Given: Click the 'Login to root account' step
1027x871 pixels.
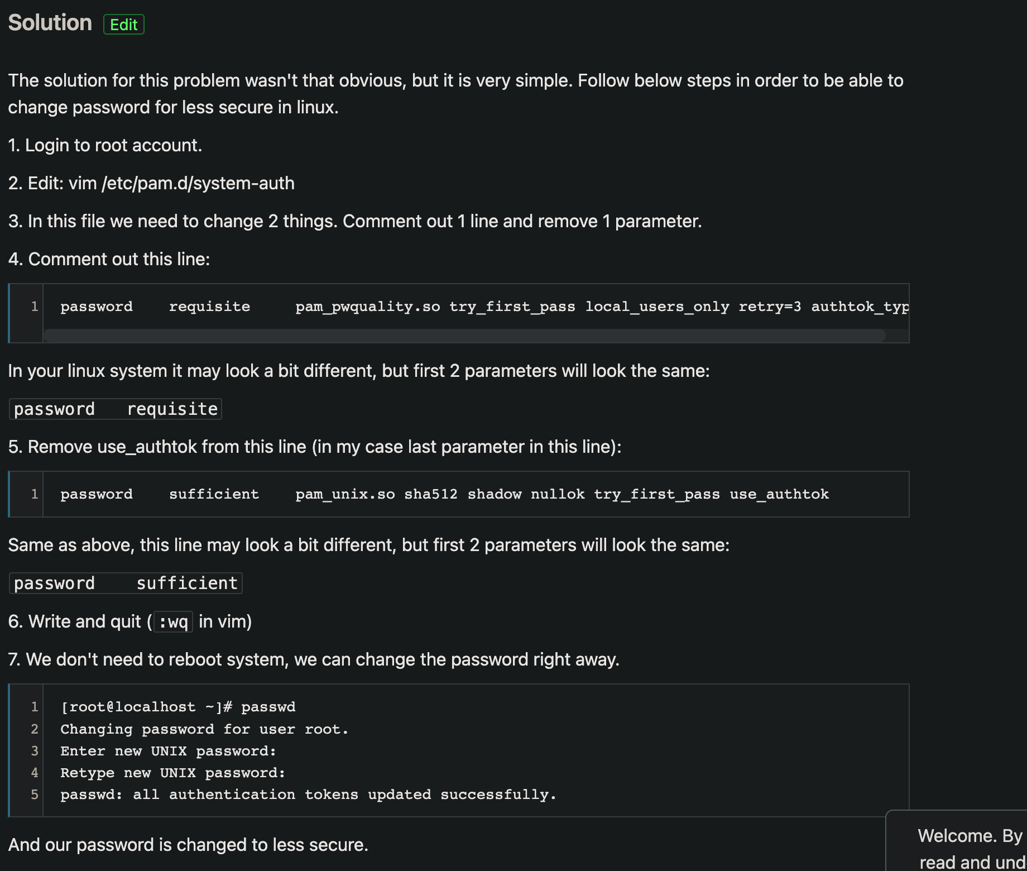Looking at the screenshot, I should pos(105,145).
